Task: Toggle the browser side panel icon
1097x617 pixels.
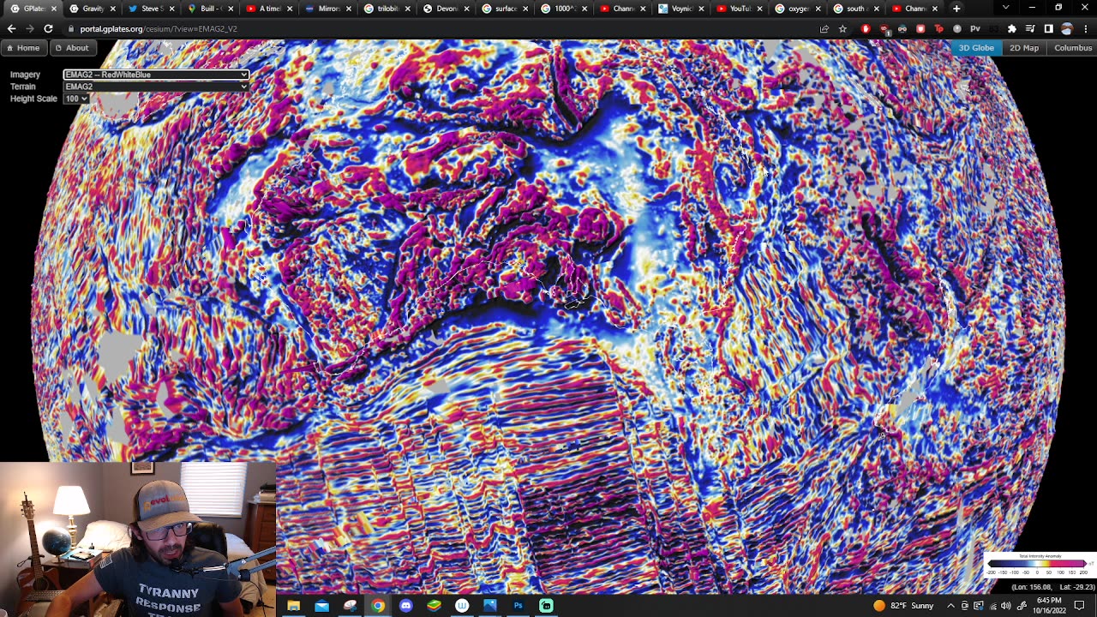Action: coord(1048,28)
